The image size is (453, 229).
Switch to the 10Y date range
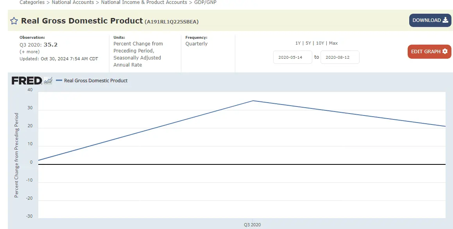click(320, 43)
